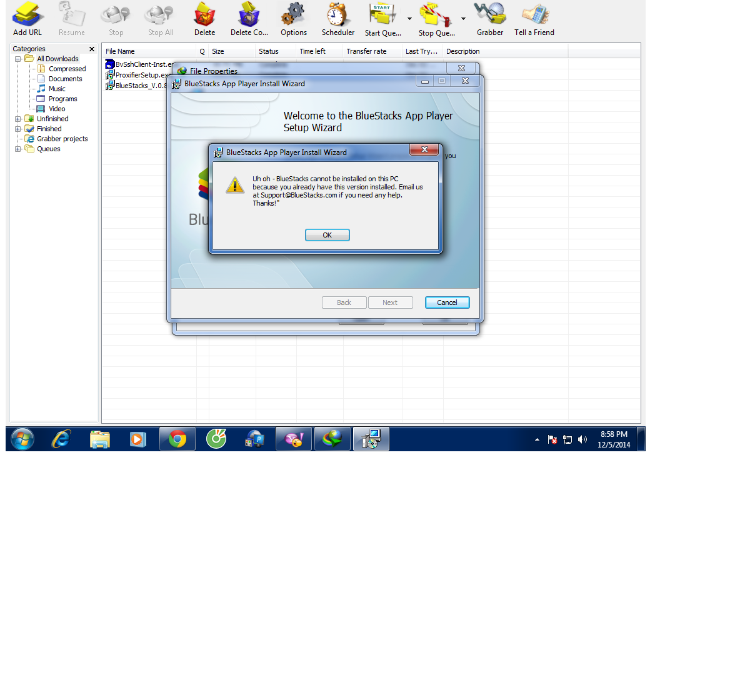Screen dimensions: 735x700
Task: Open Yahoo Messenger from the taskbar
Action: (x=294, y=439)
